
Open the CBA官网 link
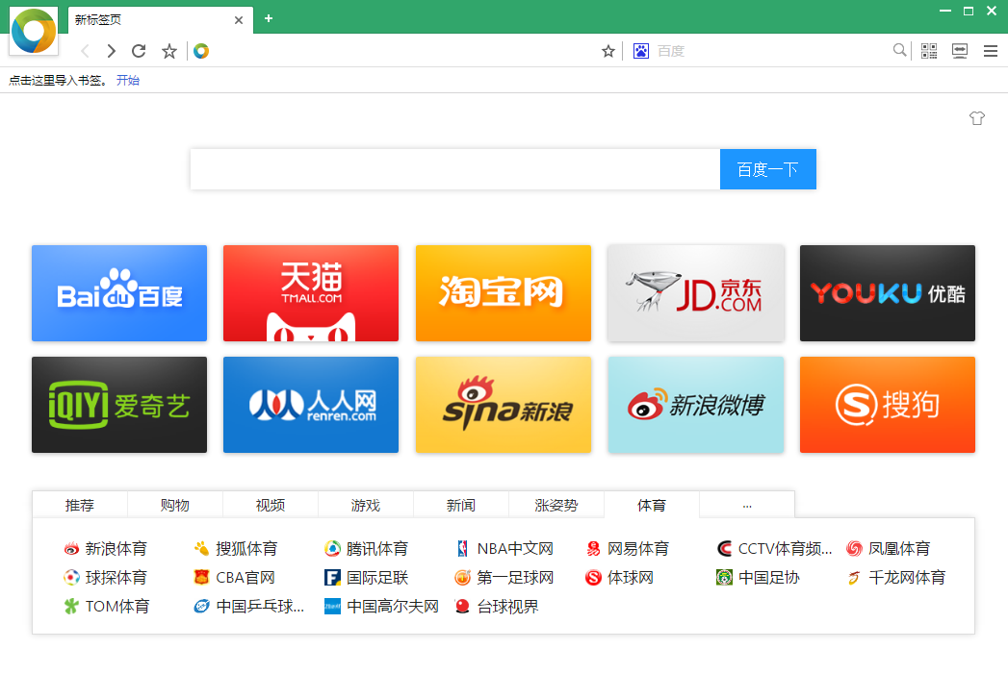click(235, 578)
